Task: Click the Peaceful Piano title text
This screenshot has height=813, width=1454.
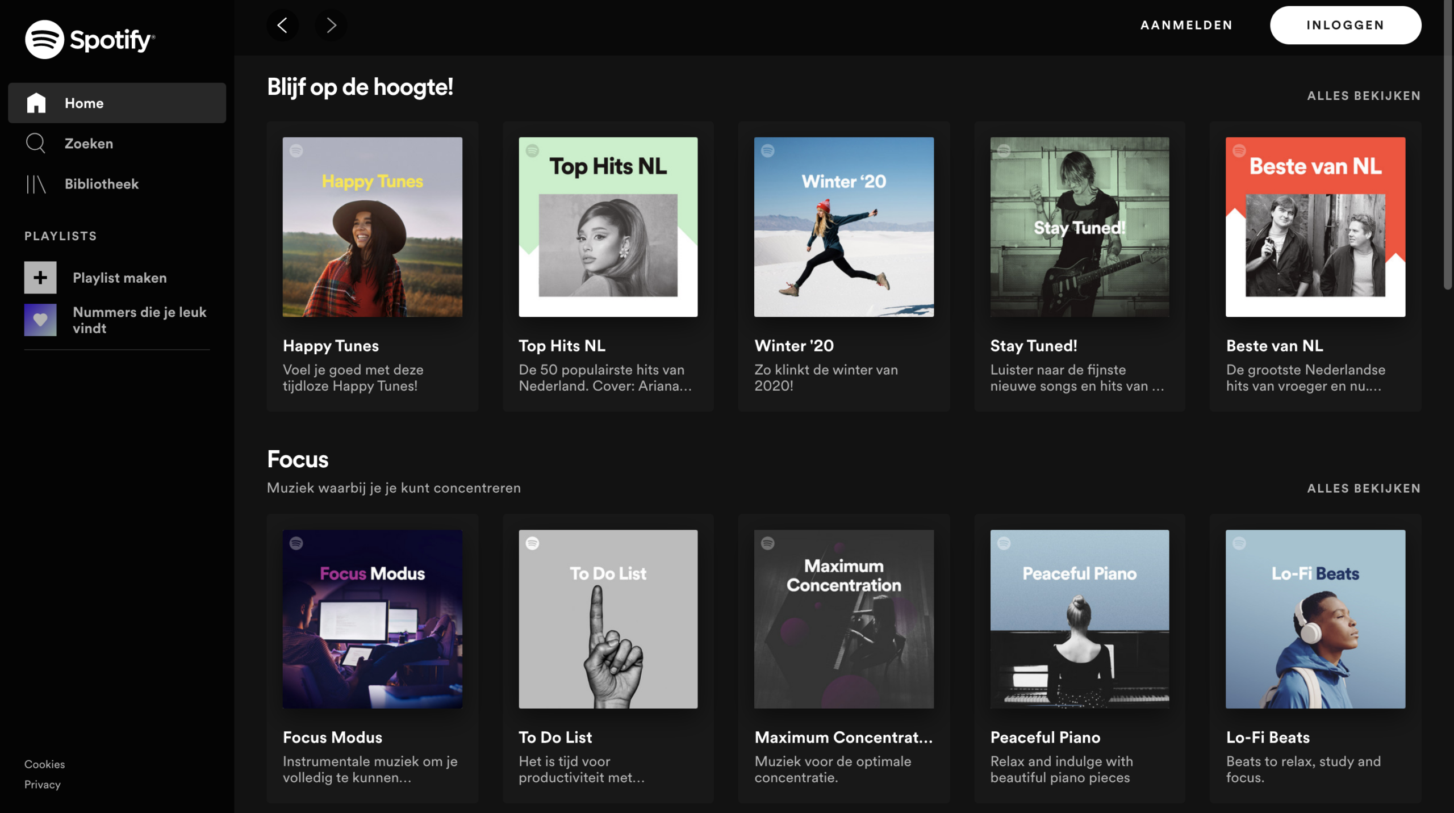Action: coord(1045,737)
